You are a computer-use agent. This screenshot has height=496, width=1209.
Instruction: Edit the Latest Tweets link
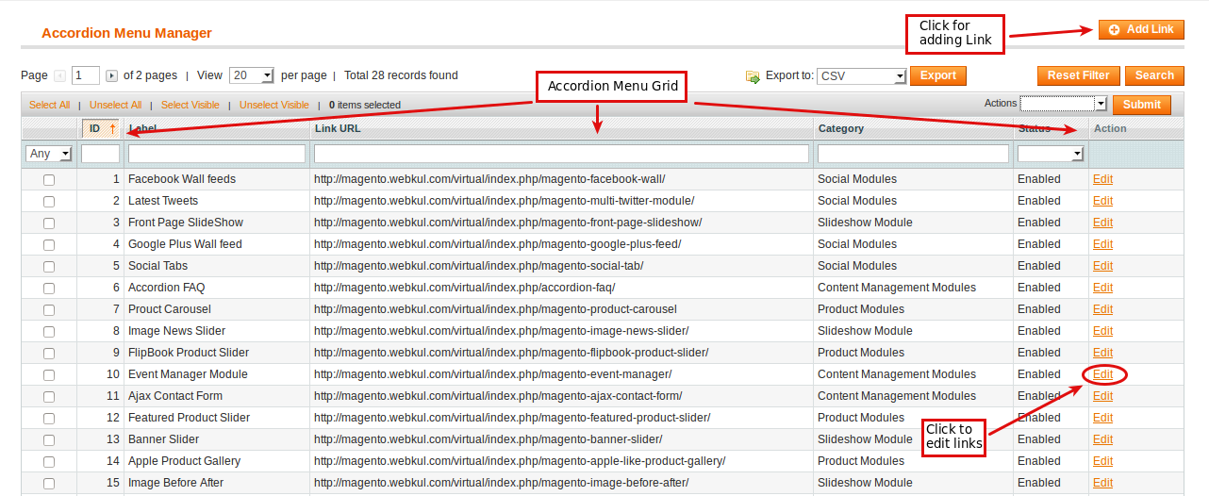(x=1102, y=201)
